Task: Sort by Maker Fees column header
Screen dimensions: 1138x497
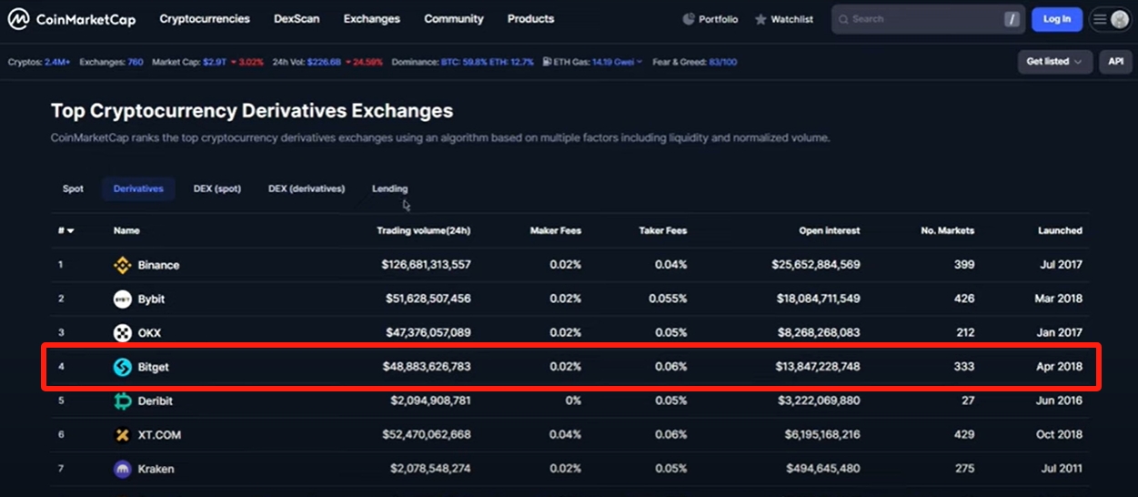Action: pos(556,230)
